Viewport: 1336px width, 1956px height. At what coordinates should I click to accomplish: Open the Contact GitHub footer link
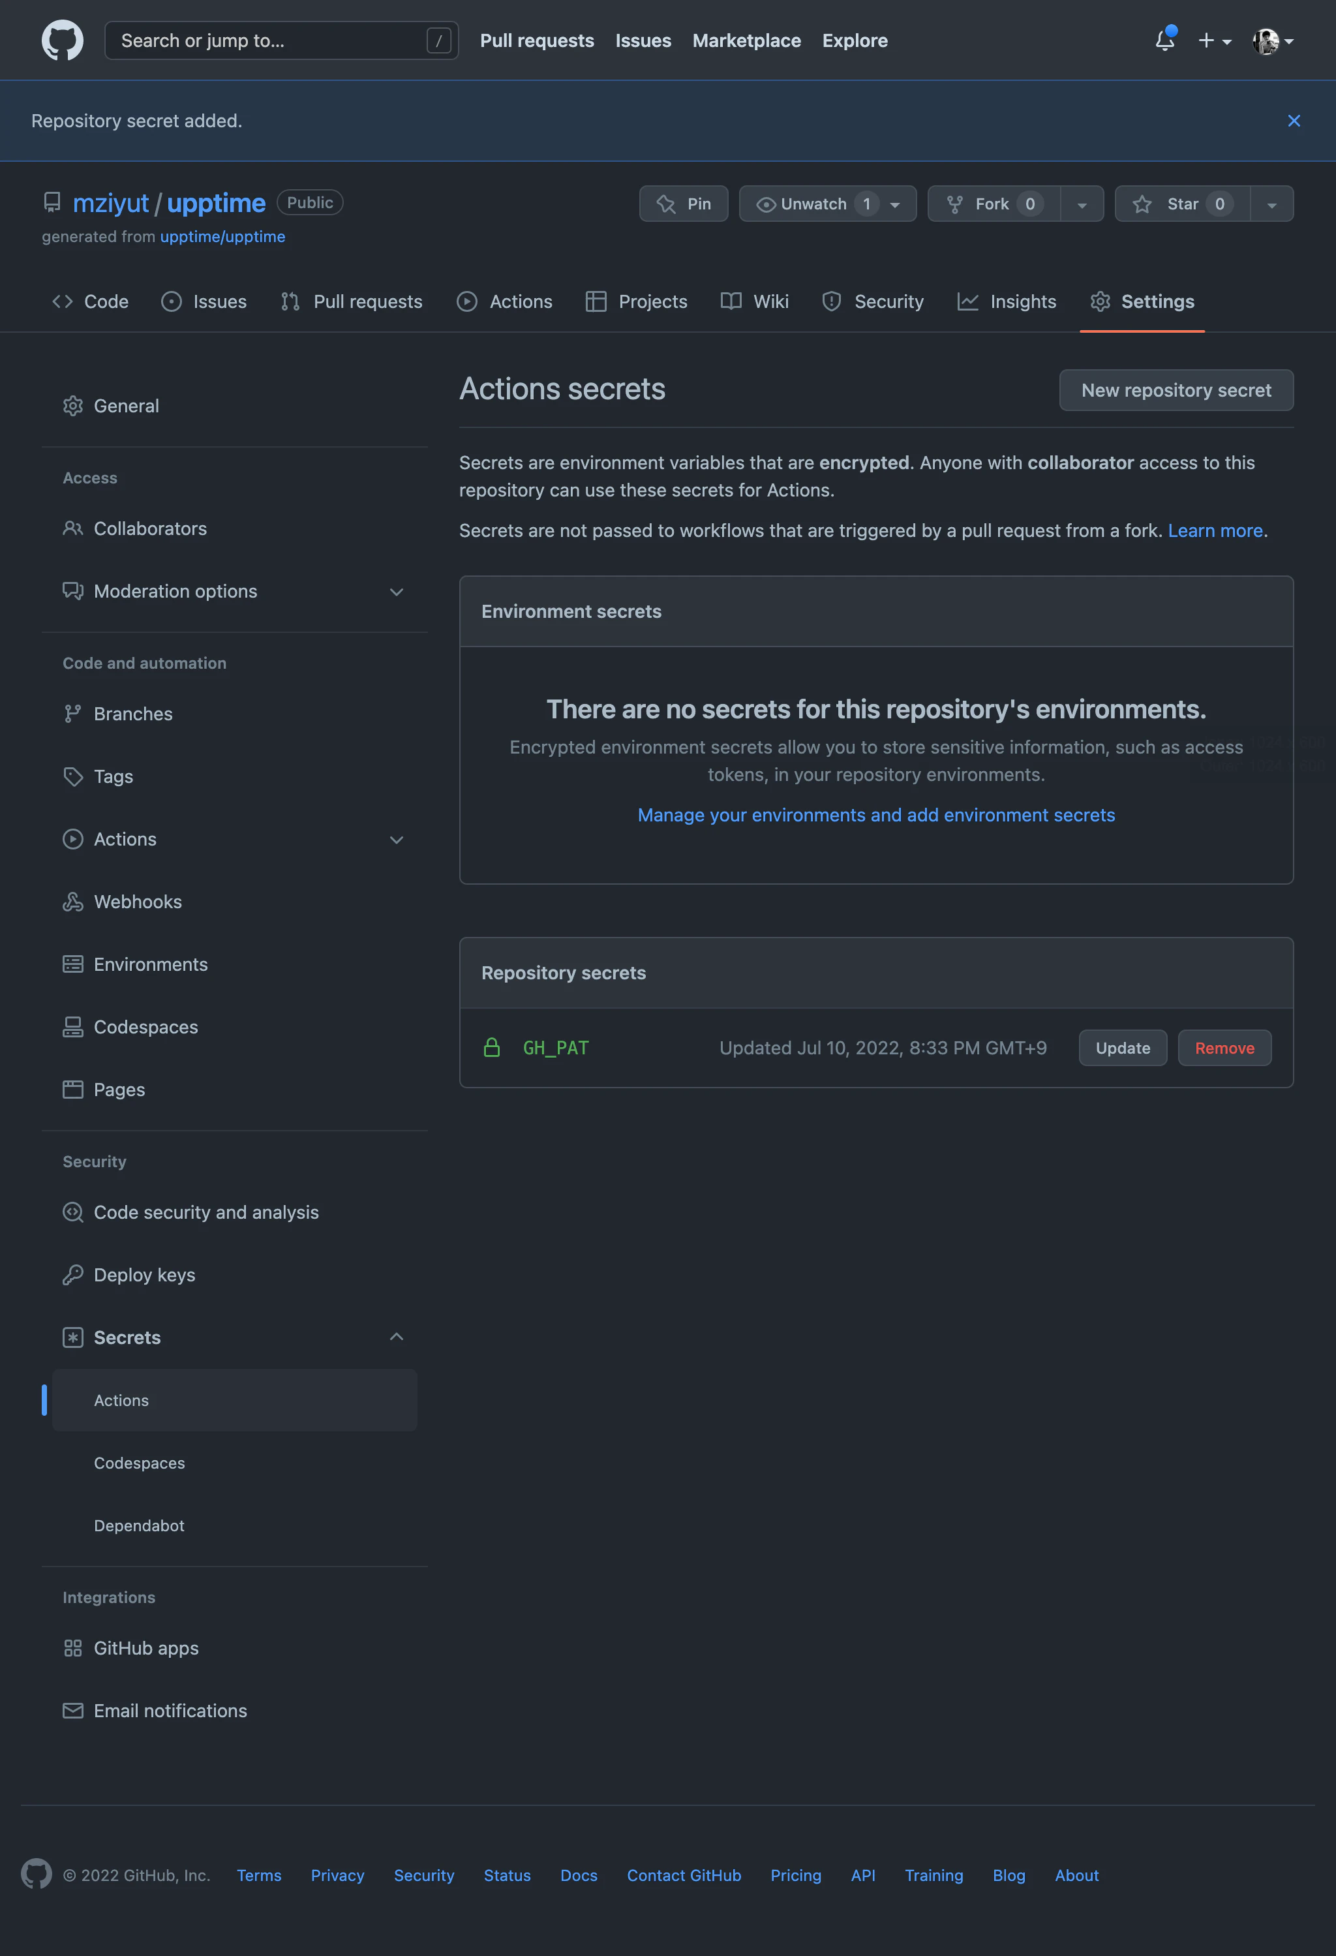684,1875
